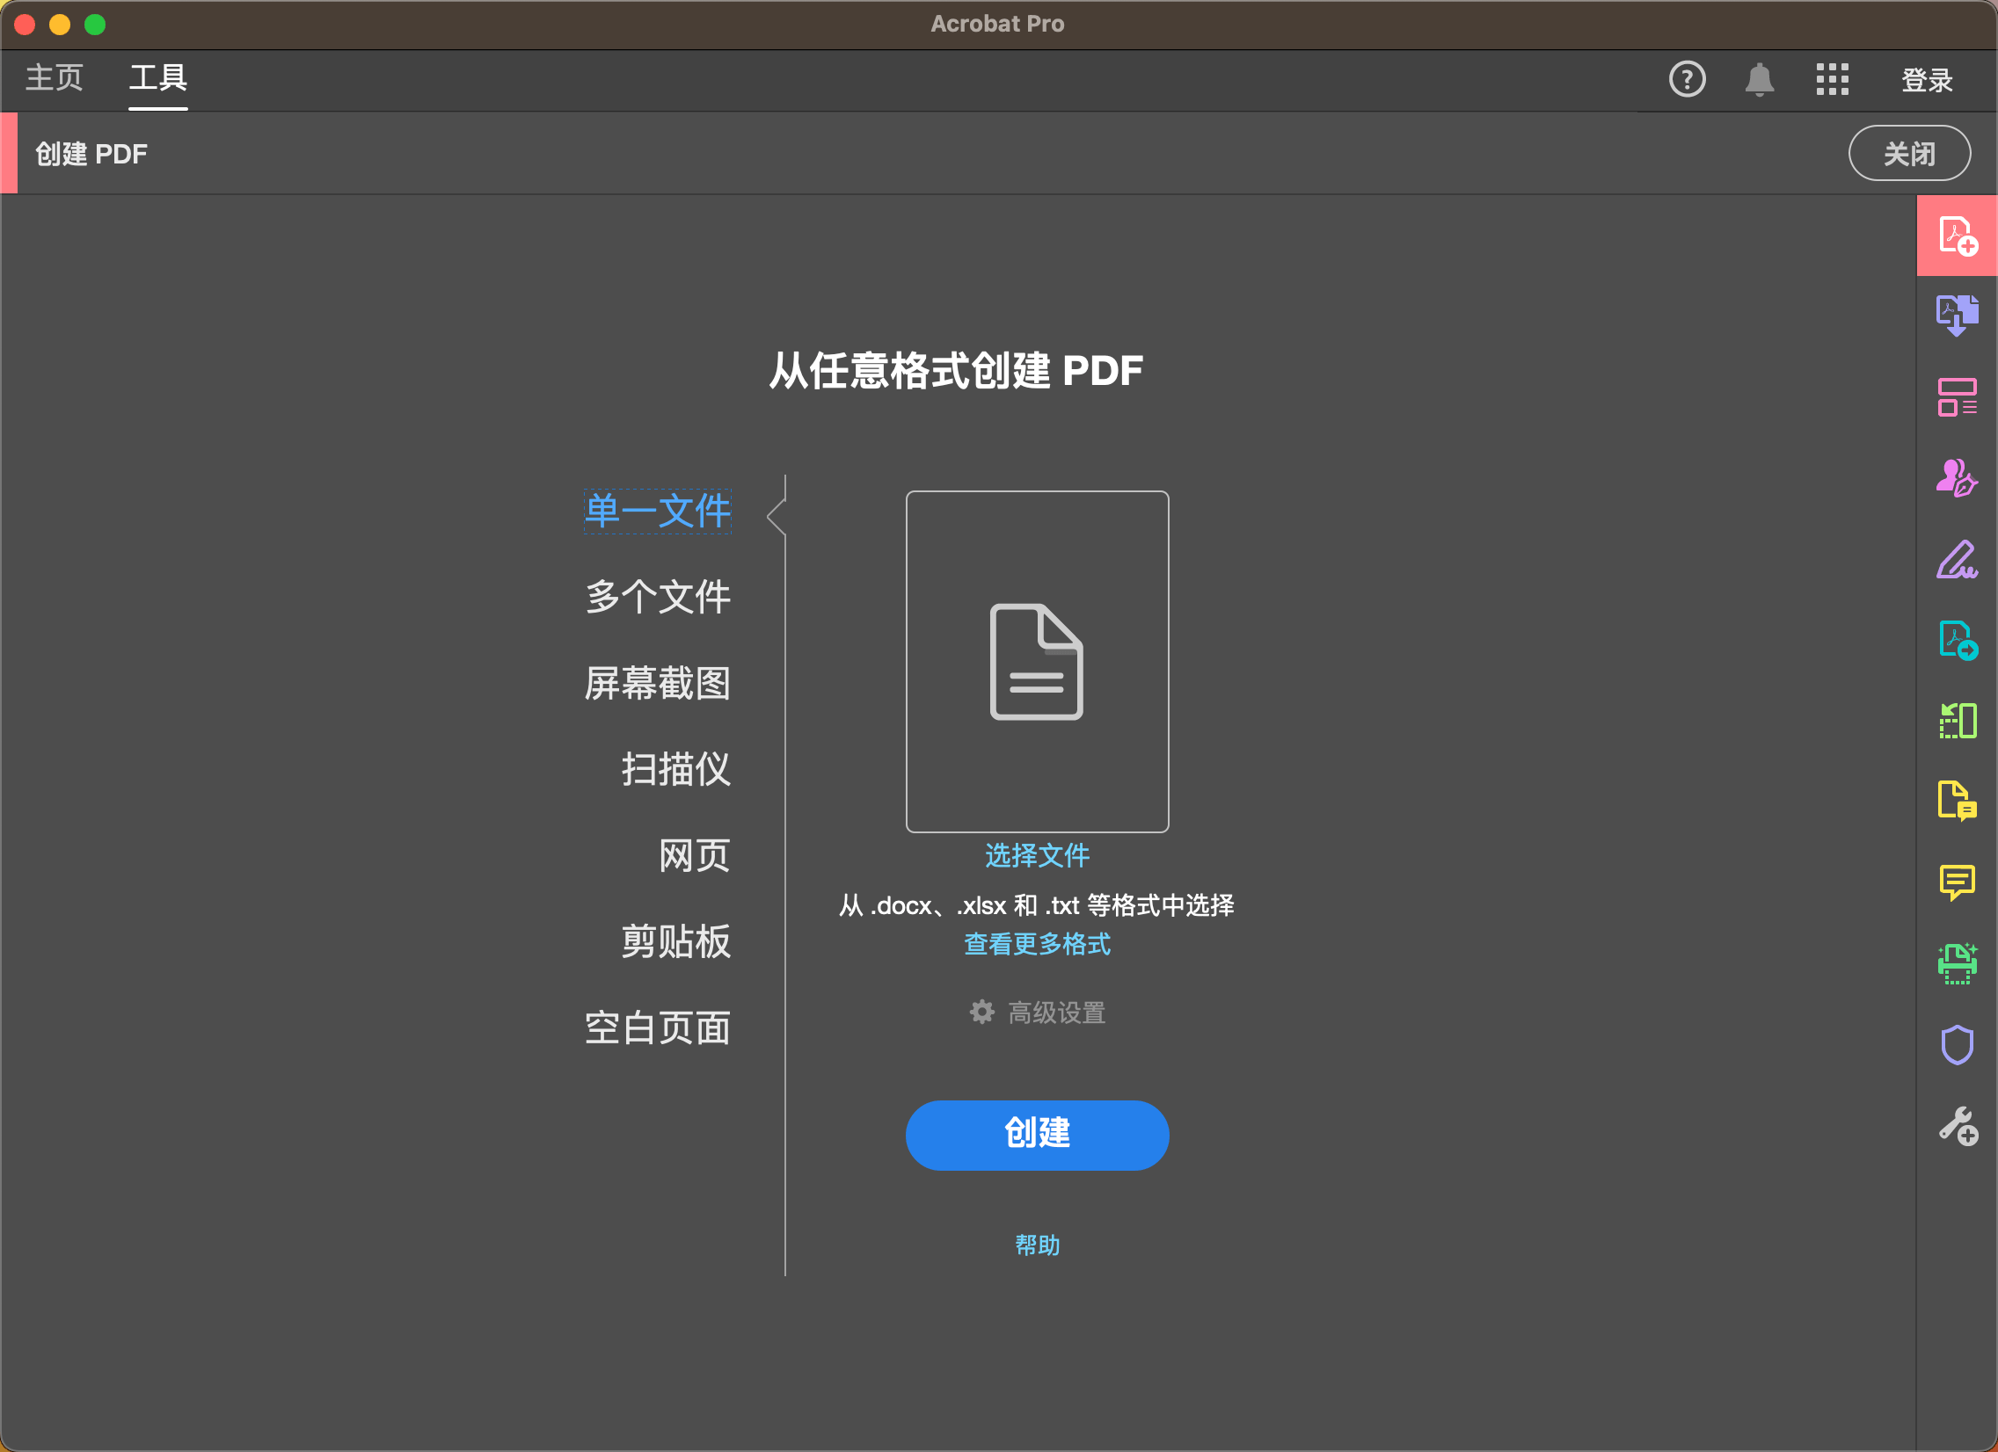
Task: Open the green Compare/crop pages tool icon
Action: [1957, 721]
